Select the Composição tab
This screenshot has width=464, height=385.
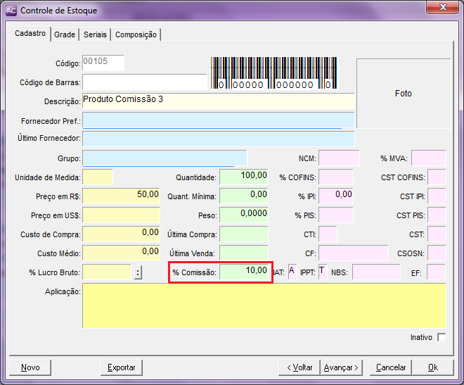tap(136, 34)
